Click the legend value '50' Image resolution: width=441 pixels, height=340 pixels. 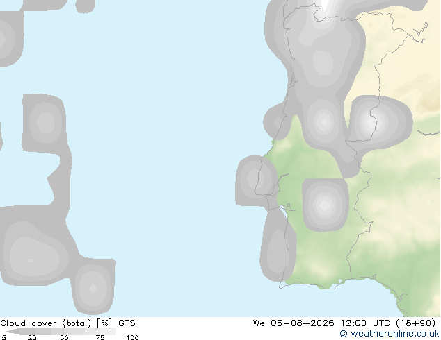click(x=64, y=337)
